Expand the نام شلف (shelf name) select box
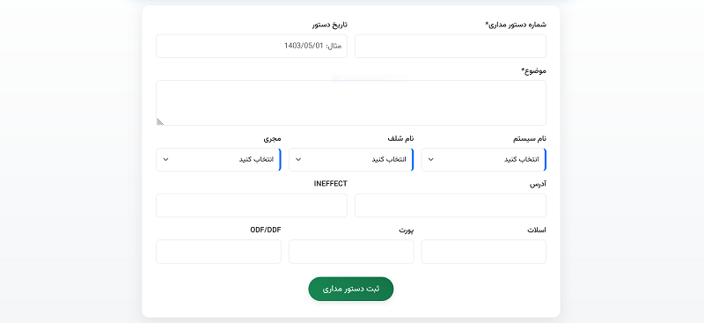The width and height of the screenshot is (704, 323). (351, 159)
